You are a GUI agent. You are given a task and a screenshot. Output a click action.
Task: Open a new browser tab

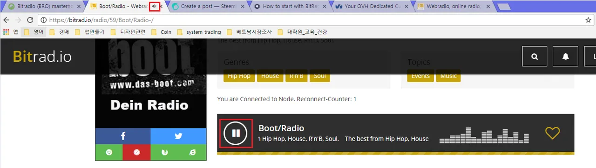[x=503, y=7]
